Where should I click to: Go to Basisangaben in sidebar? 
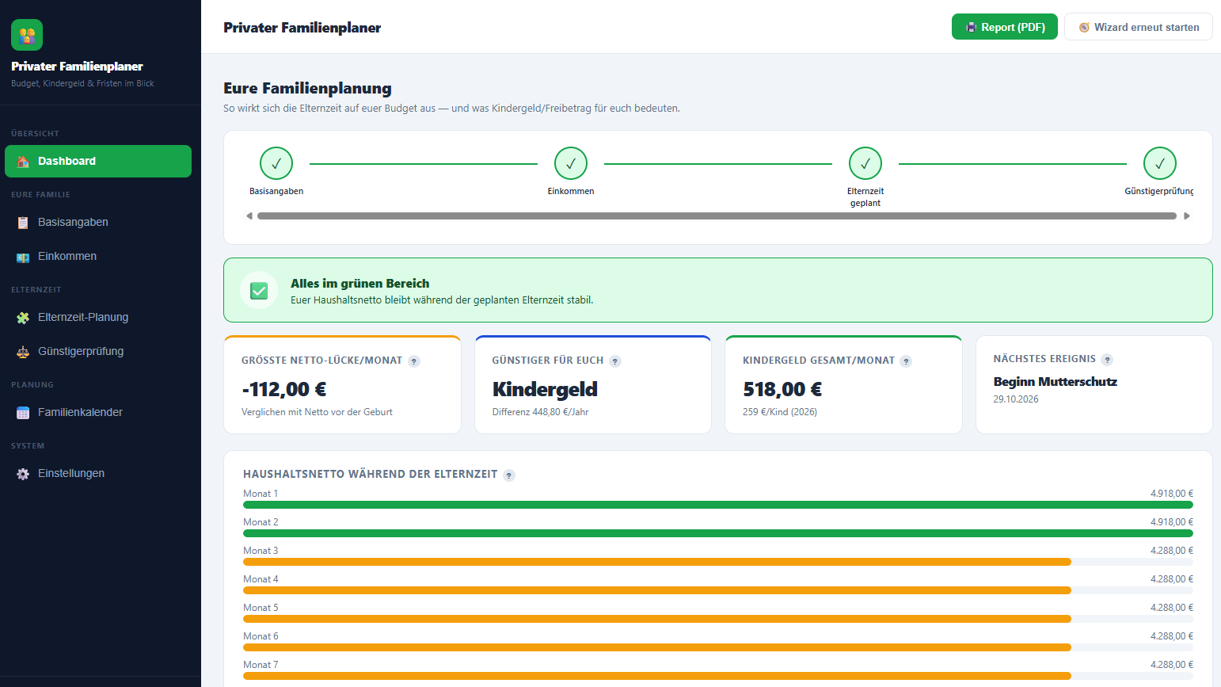tap(98, 222)
